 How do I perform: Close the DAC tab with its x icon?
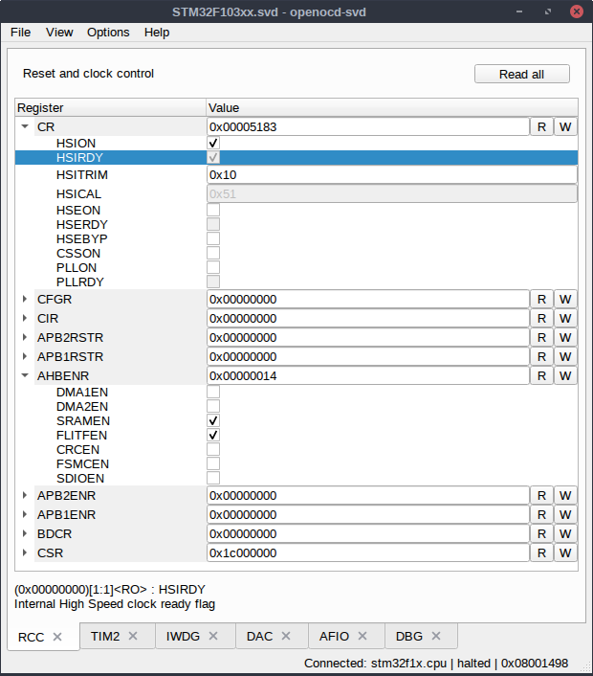click(286, 636)
